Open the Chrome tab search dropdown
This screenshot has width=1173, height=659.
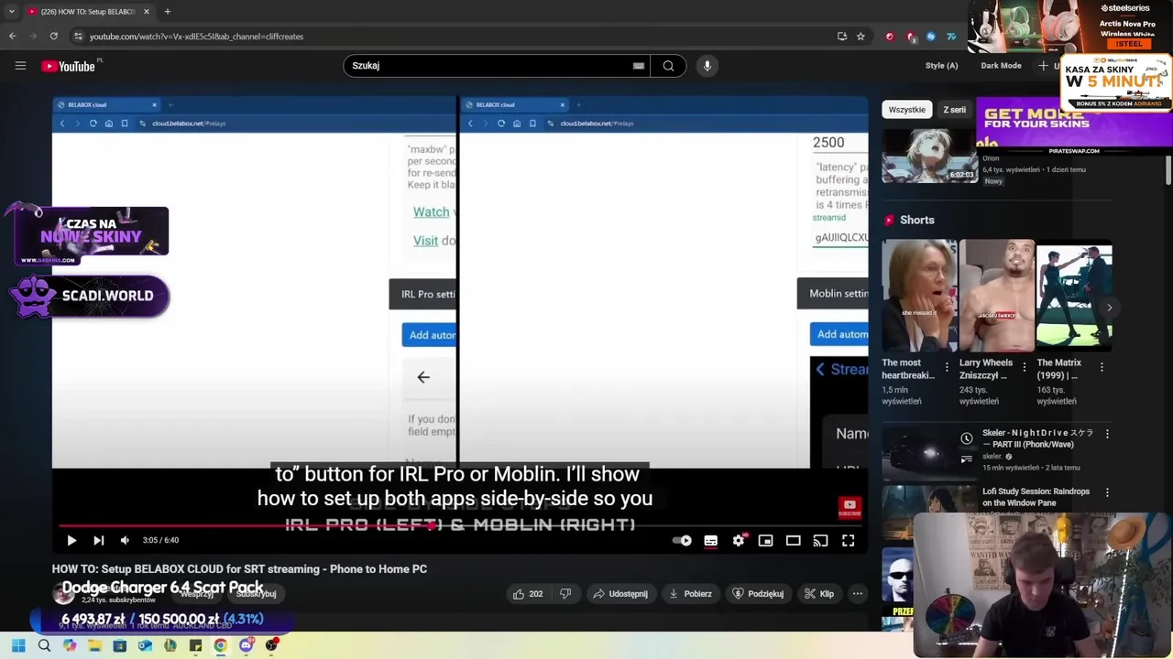pyautogui.click(x=11, y=12)
